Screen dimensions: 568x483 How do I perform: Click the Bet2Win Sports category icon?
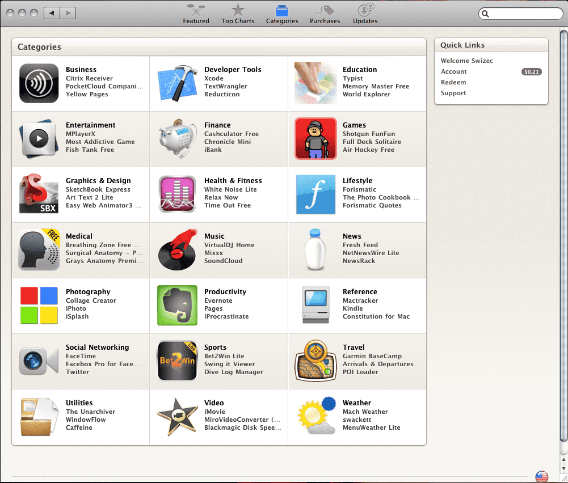tap(177, 361)
